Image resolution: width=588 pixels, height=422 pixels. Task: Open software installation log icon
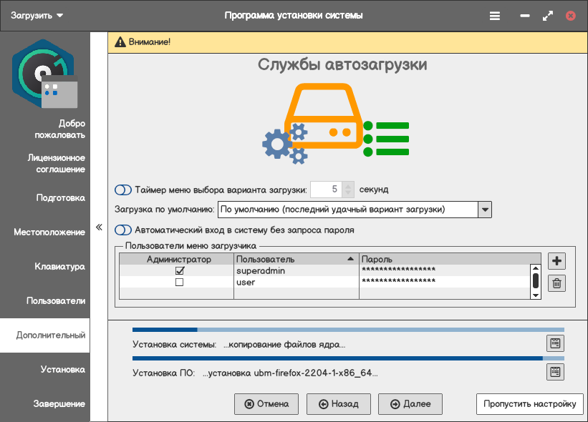click(555, 372)
